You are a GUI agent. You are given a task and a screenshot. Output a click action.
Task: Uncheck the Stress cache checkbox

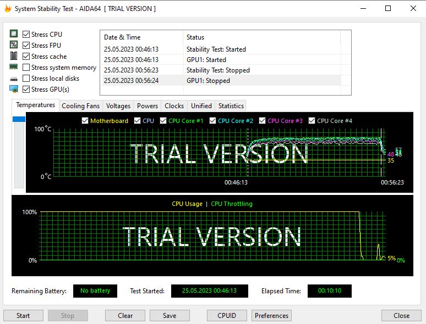coord(26,57)
